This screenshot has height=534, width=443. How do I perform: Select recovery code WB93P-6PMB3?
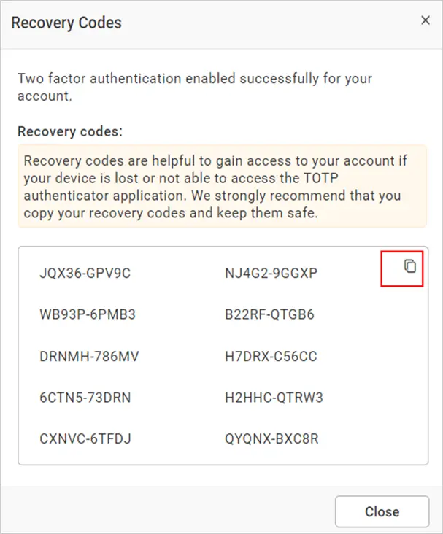pyautogui.click(x=88, y=314)
